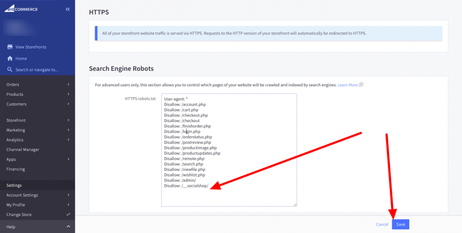
Task: Click the search magnifier icon
Action: tap(9, 70)
